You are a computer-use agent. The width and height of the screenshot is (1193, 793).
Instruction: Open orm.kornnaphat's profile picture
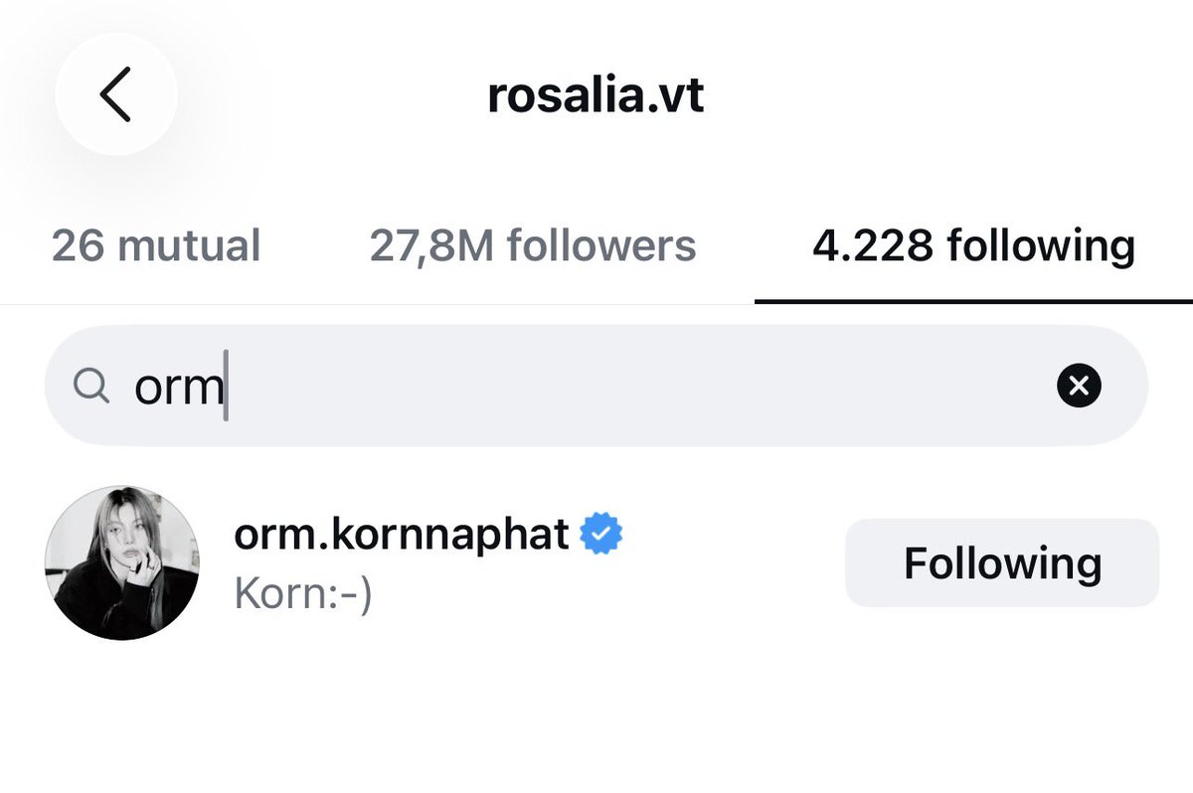pyautogui.click(x=122, y=563)
